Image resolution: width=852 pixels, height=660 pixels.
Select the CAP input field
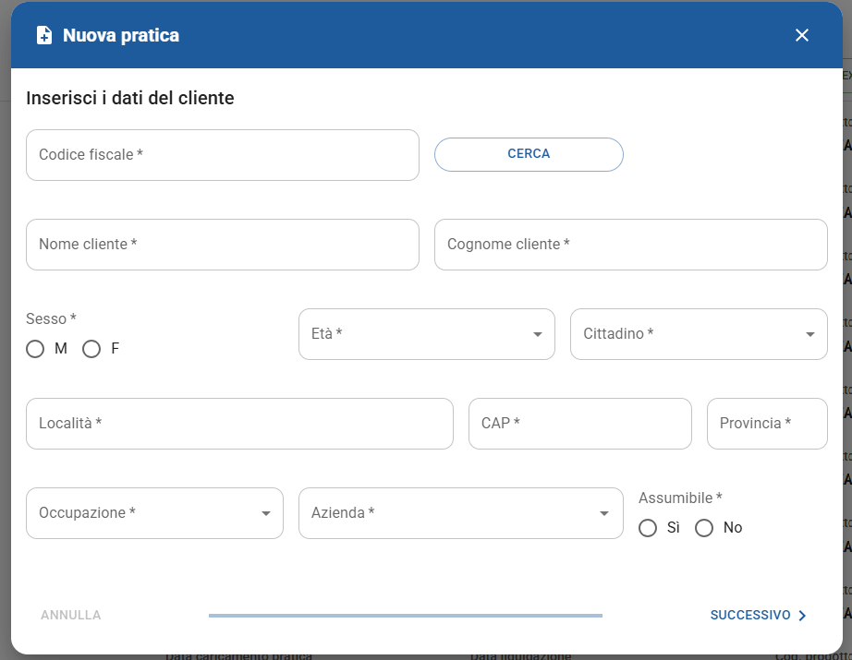579,424
